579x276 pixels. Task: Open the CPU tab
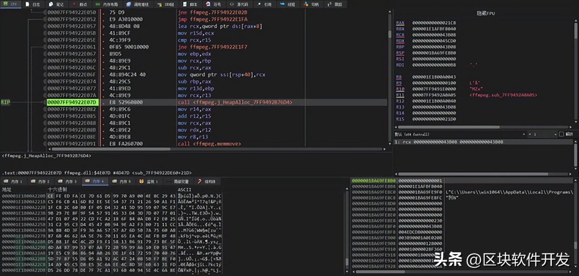[x=10, y=4]
